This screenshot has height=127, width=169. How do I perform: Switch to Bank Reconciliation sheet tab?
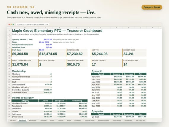(x=103, y=120)
